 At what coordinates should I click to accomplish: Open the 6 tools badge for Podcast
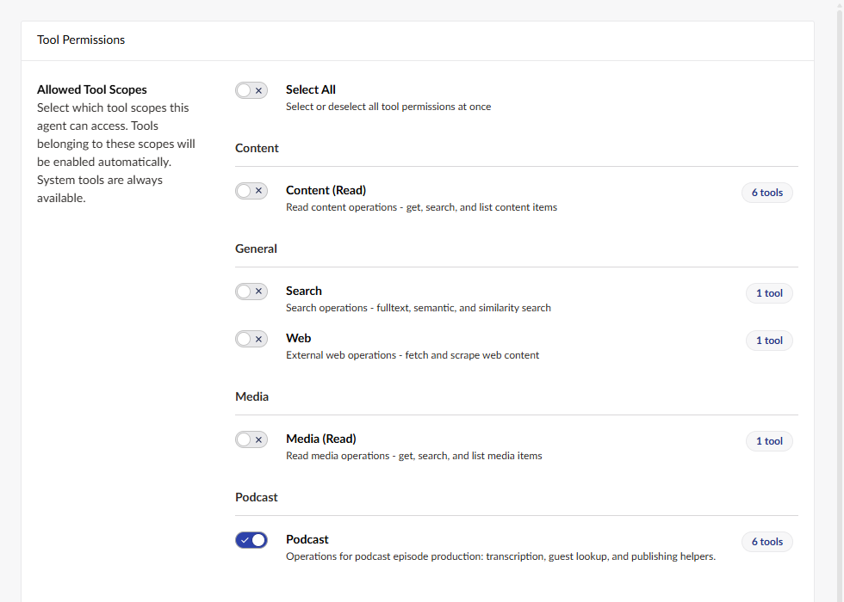(767, 541)
